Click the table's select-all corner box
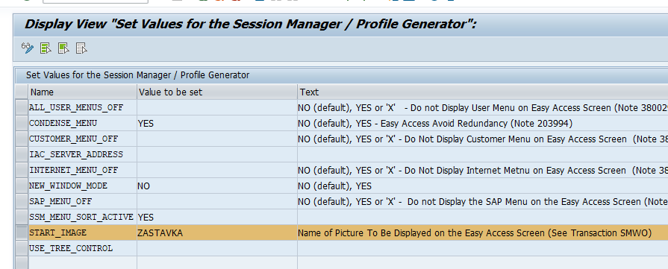The height and width of the screenshot is (269, 668). coord(22,92)
